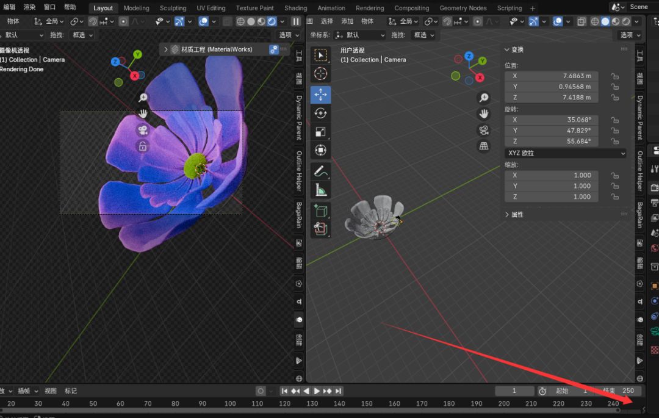
Task: Pick the 3D Cursor tool
Action: pyautogui.click(x=321, y=74)
